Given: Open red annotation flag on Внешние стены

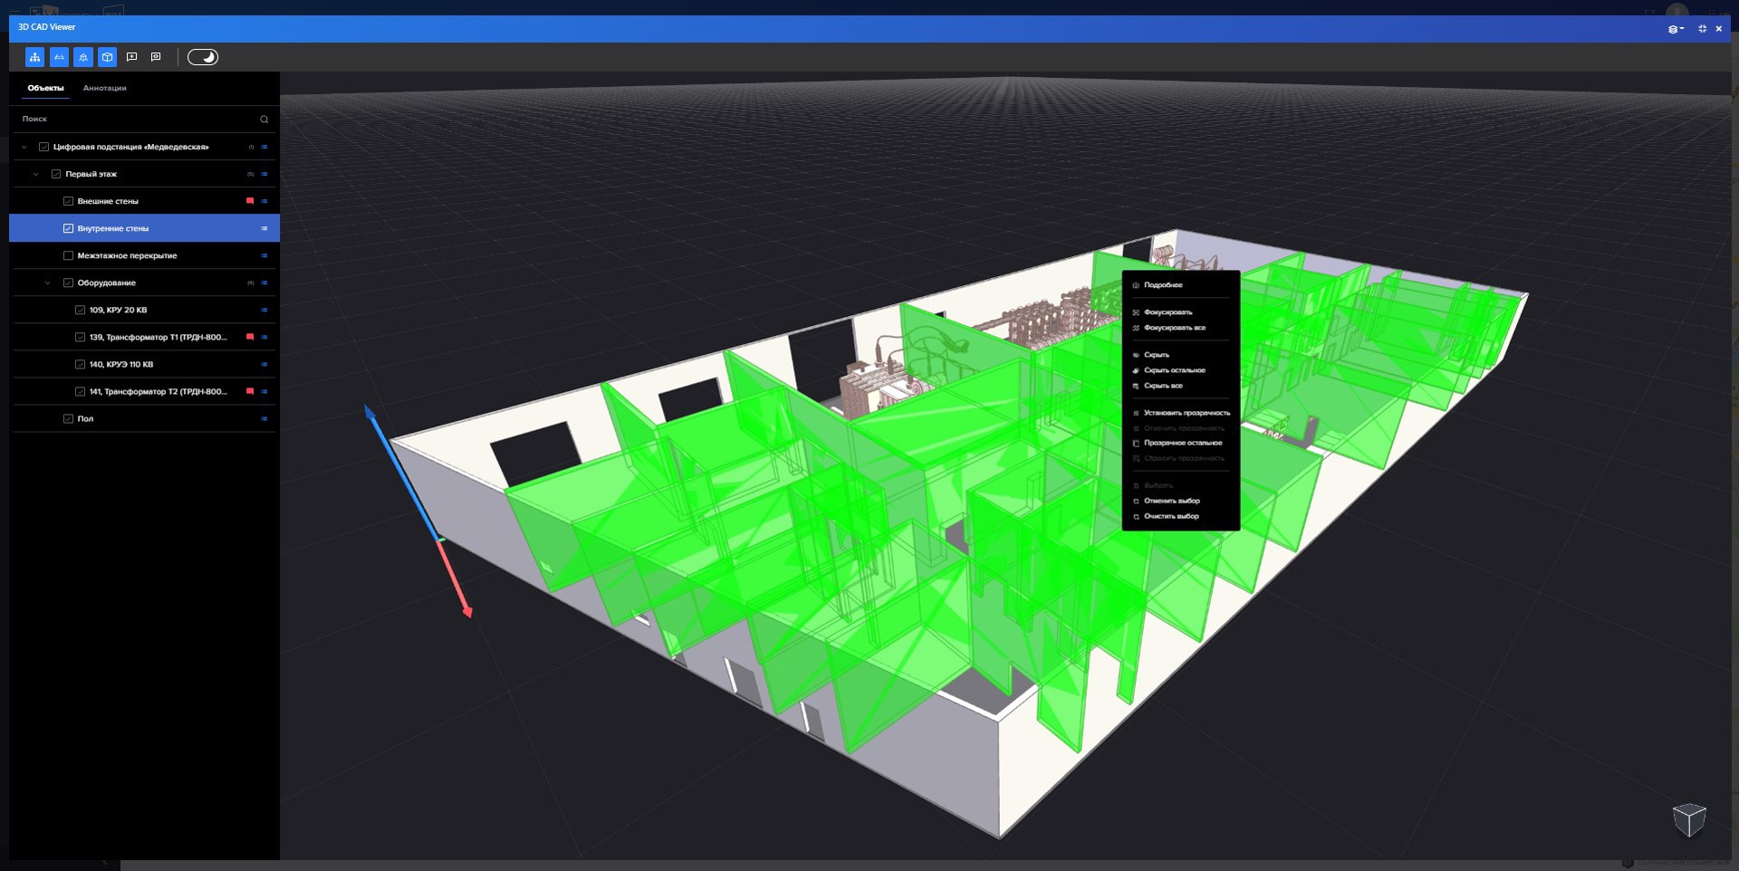Looking at the screenshot, I should pos(250,201).
